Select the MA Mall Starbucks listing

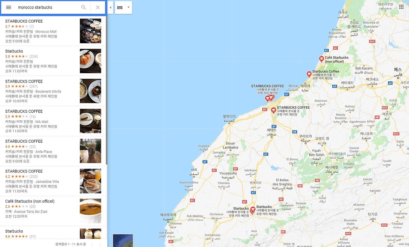click(53, 121)
